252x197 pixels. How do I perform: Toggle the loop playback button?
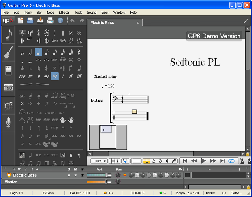pyautogui.click(x=231, y=161)
